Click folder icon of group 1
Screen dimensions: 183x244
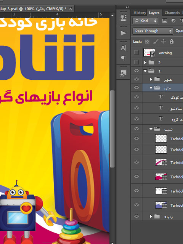(x=151, y=71)
